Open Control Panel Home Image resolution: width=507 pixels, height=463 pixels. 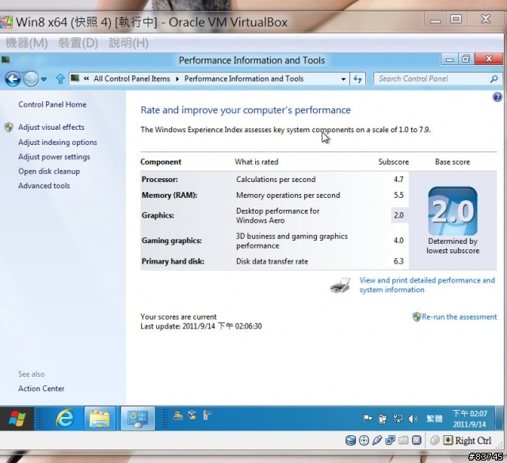click(x=52, y=104)
